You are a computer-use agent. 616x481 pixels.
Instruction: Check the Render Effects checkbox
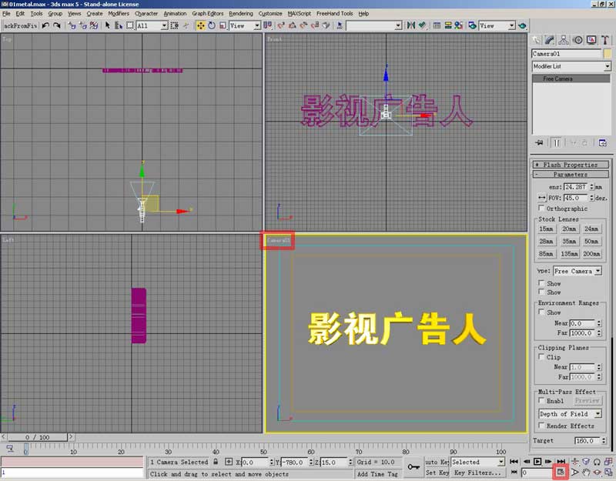[x=541, y=426]
